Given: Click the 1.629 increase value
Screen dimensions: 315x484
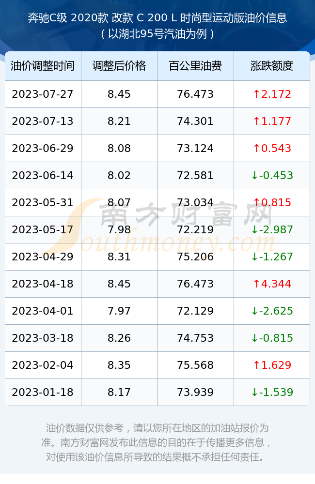Looking at the screenshot, I should click(x=272, y=365).
